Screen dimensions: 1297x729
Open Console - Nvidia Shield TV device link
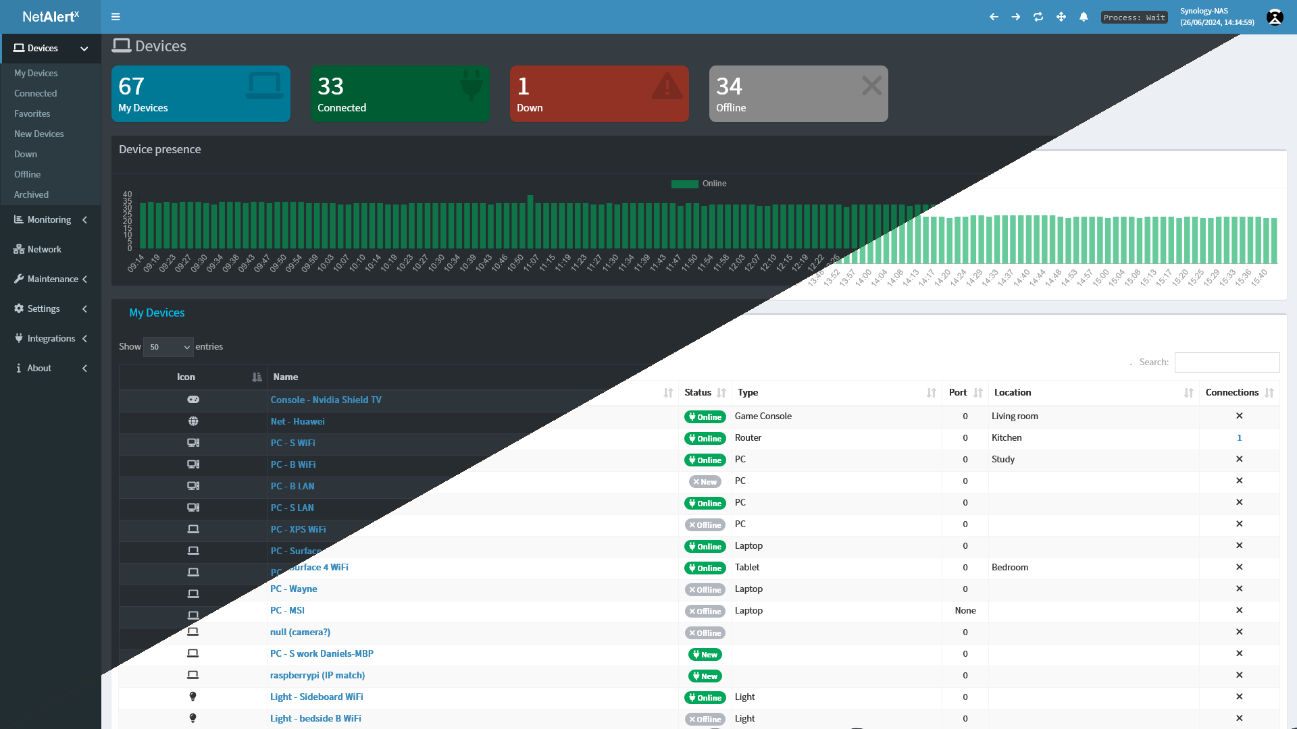pyautogui.click(x=326, y=400)
